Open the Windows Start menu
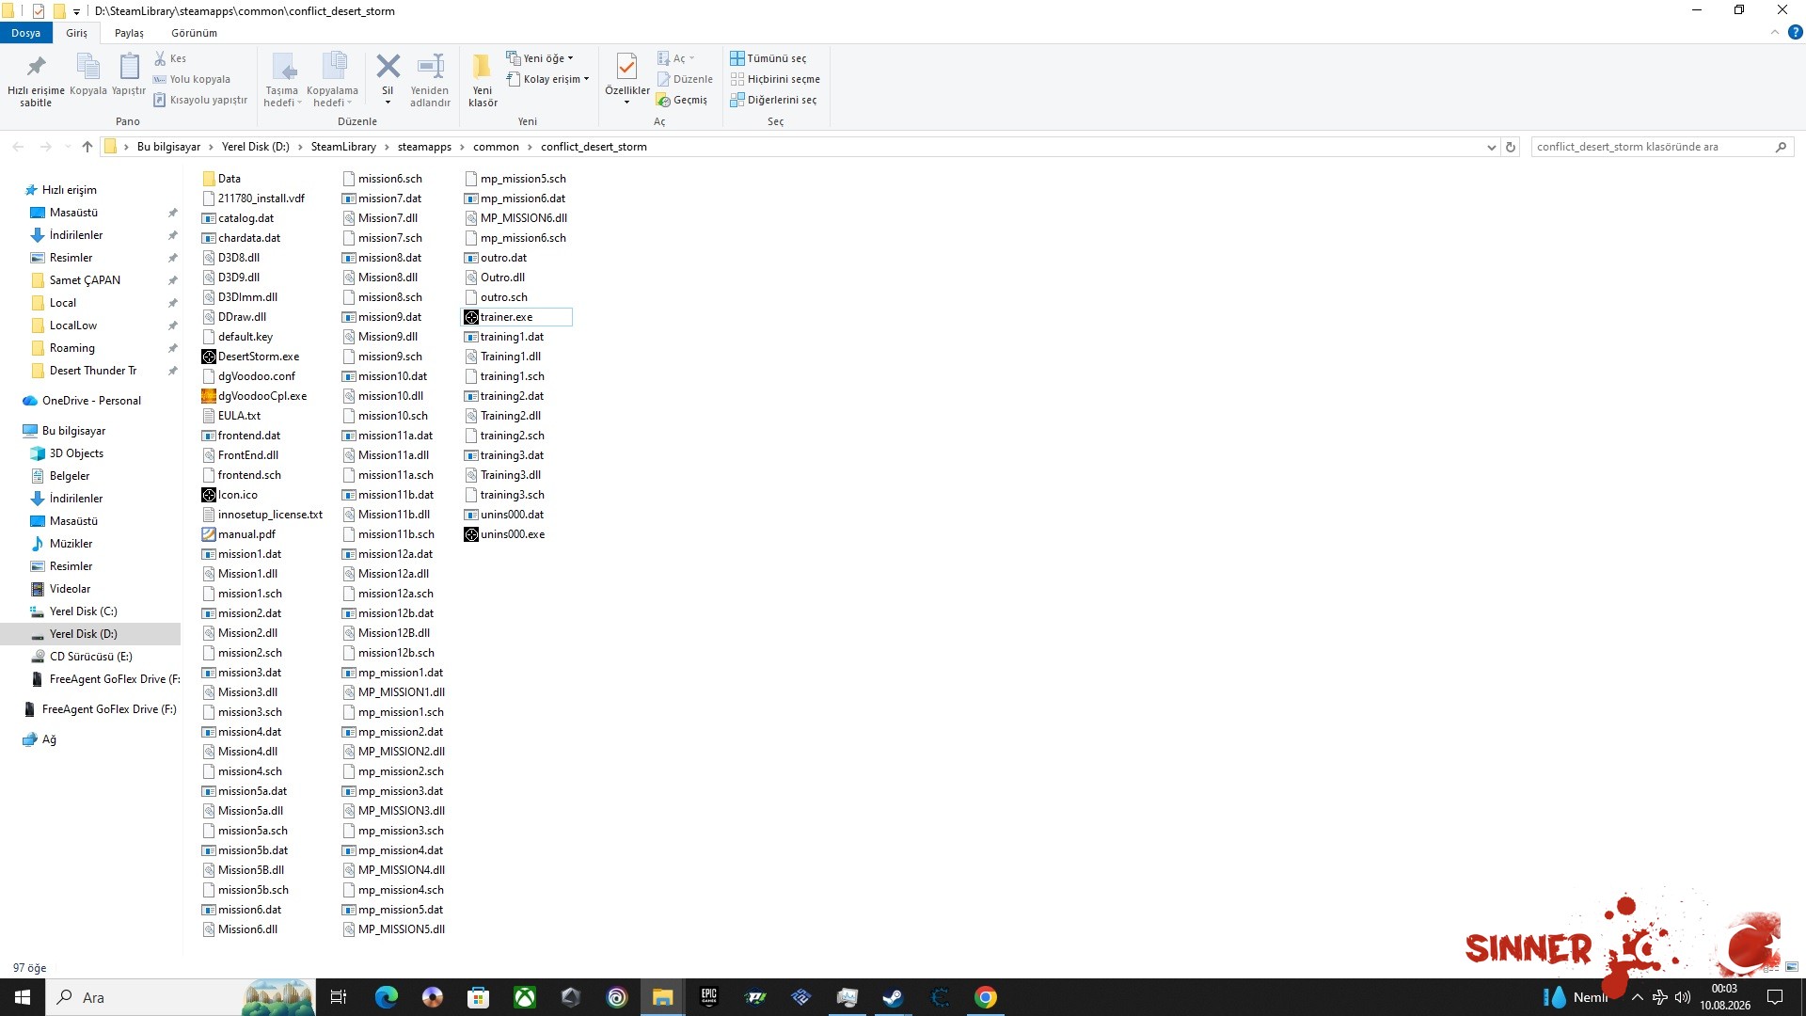Viewport: 1806px width, 1016px height. (23, 997)
